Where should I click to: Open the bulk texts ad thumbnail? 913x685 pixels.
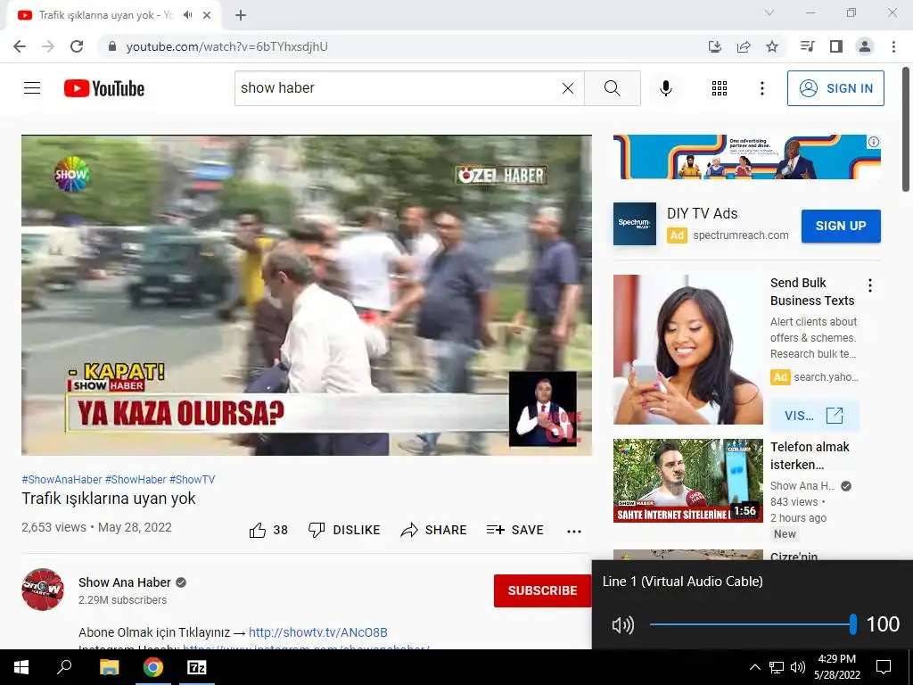pyautogui.click(x=687, y=350)
